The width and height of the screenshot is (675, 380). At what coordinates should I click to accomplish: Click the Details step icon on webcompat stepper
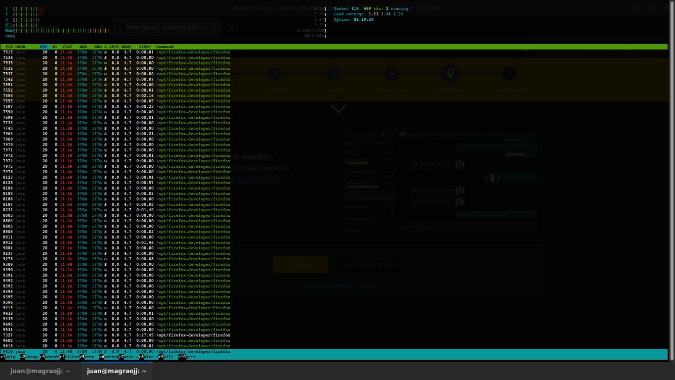(x=275, y=73)
